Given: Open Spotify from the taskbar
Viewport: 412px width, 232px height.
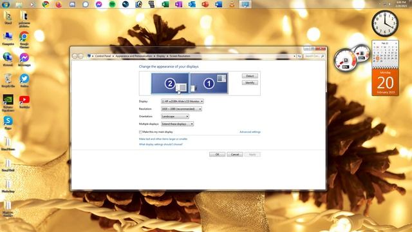Looking at the screenshot, I should pyautogui.click(x=112, y=5).
